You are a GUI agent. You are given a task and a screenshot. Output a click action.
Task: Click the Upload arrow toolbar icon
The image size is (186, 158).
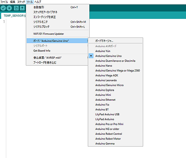point(10,8)
